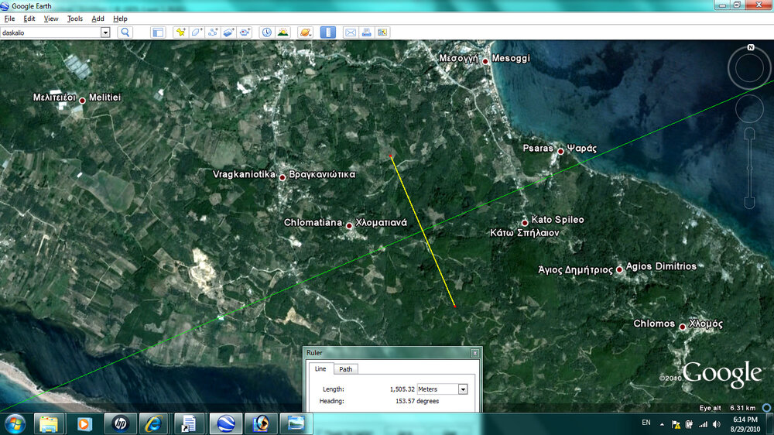Click the Email envelope icon
The width and height of the screenshot is (774, 435).
[x=350, y=33]
